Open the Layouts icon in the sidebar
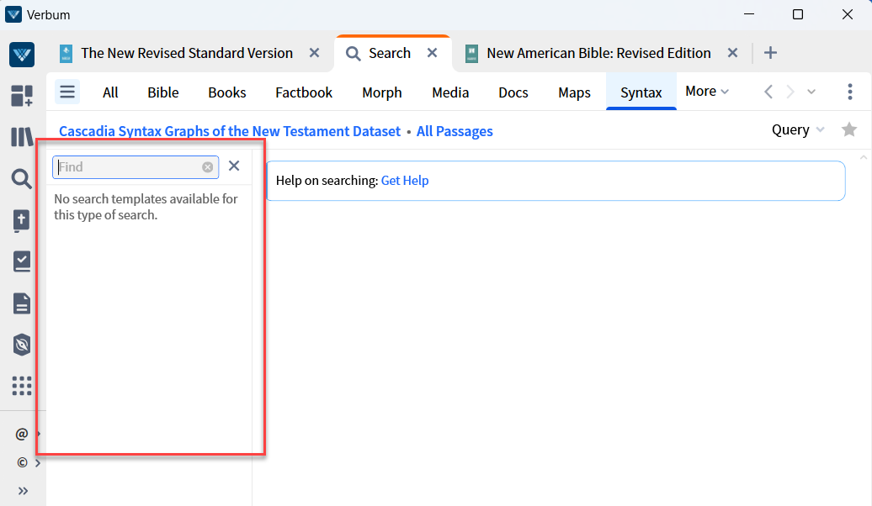The height and width of the screenshot is (506, 872). 22,96
